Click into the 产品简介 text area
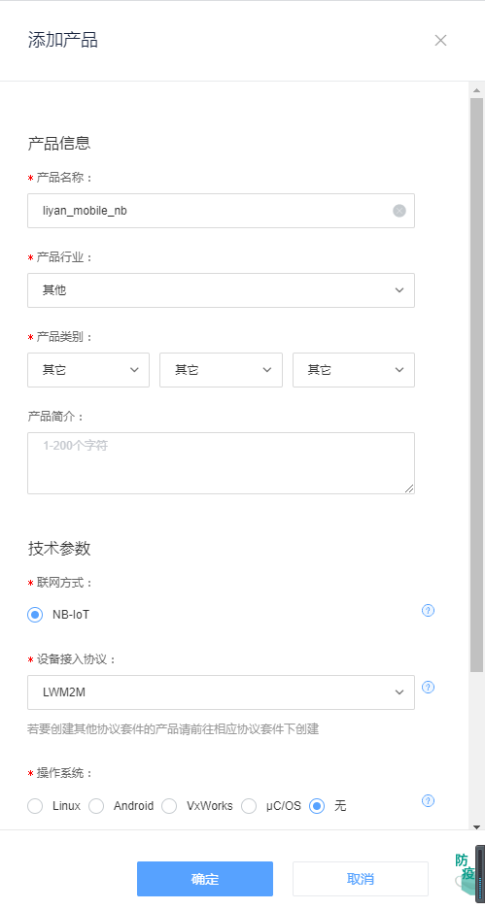 221,463
